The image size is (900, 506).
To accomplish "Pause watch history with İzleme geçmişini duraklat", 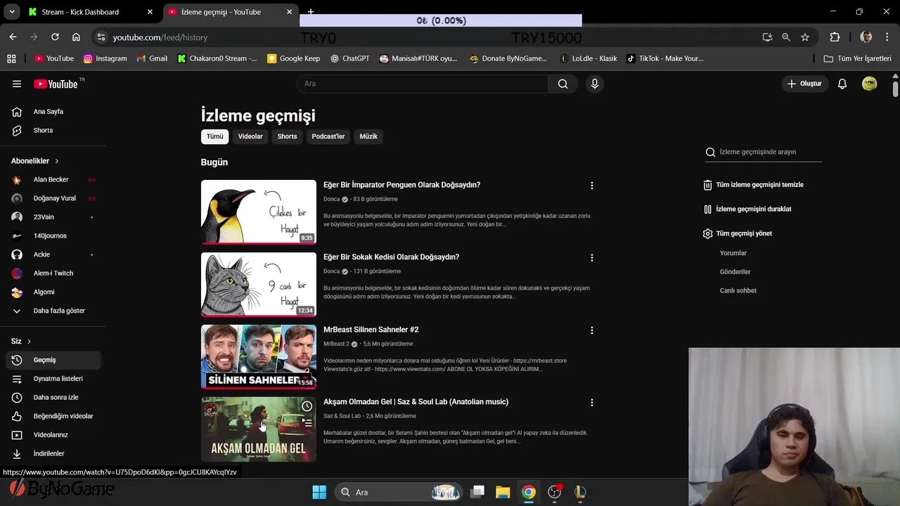I will pyautogui.click(x=747, y=209).
